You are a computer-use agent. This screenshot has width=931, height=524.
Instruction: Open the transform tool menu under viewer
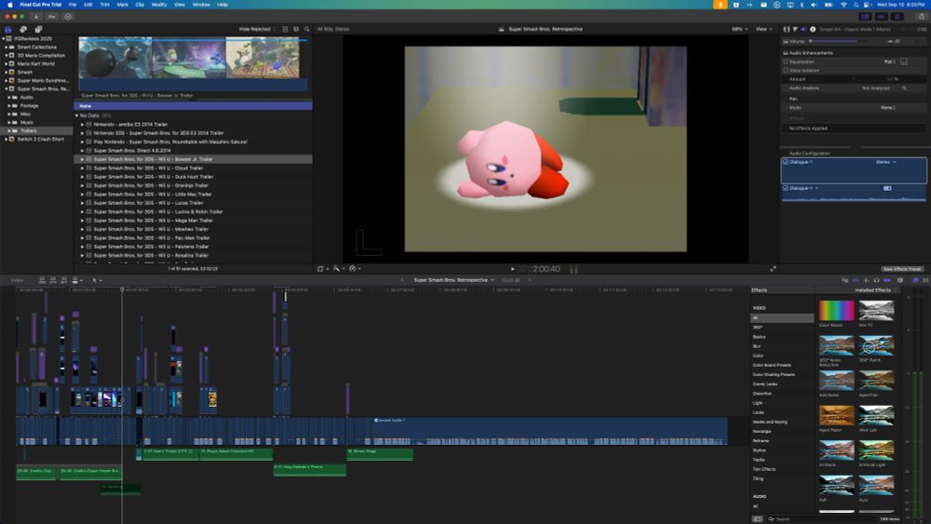[322, 269]
